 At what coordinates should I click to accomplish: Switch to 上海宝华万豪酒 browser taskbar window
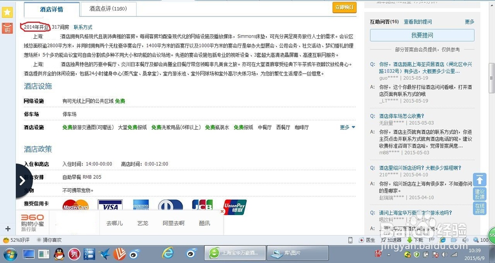(x=235, y=253)
